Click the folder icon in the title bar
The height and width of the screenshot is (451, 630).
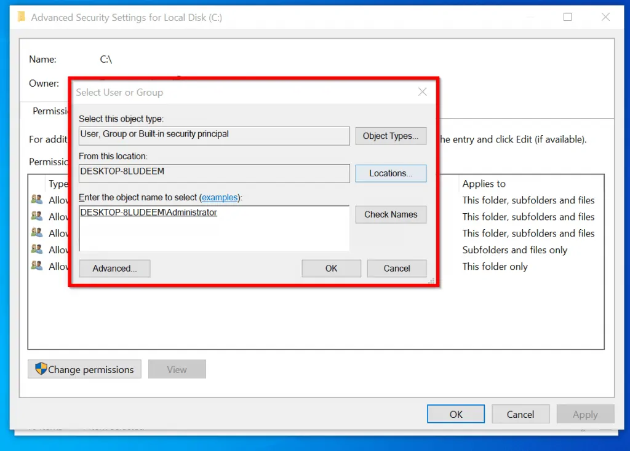pyautogui.click(x=22, y=17)
